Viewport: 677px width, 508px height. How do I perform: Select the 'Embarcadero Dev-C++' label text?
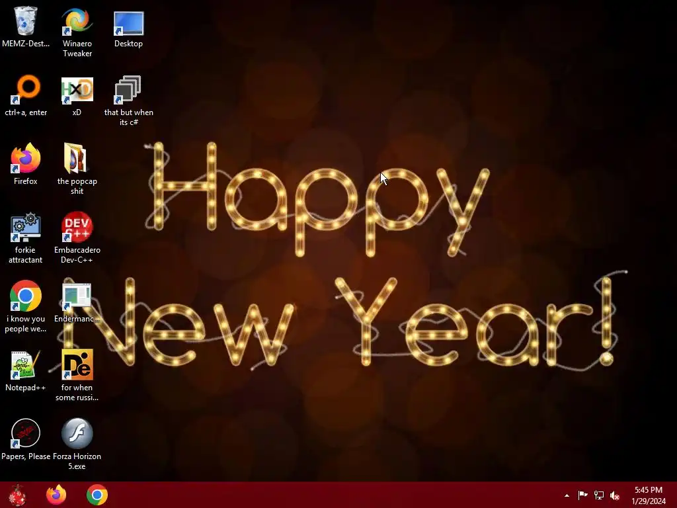[x=77, y=255]
